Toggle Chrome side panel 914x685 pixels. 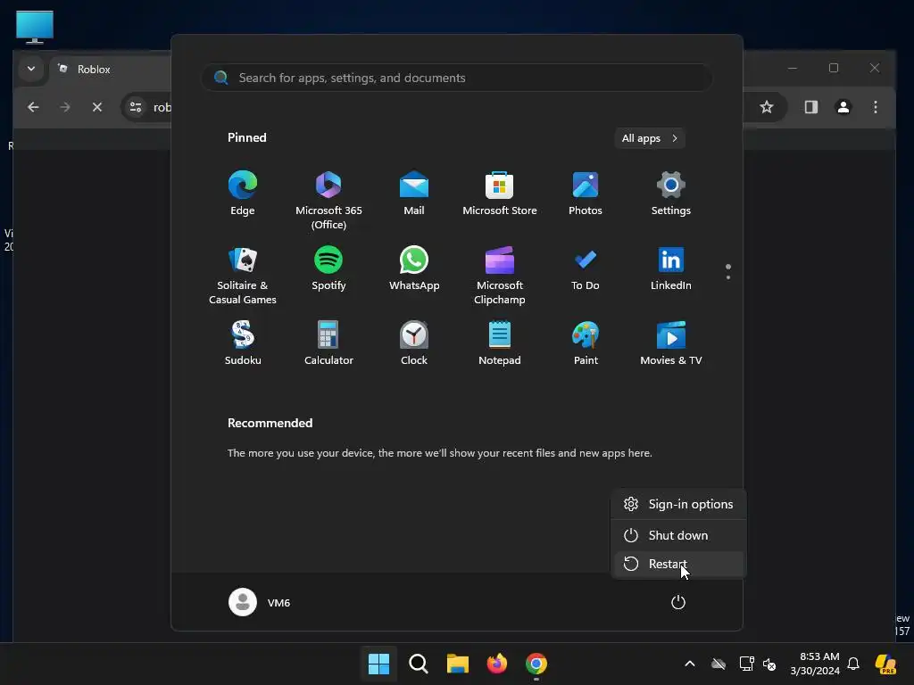[x=810, y=107]
